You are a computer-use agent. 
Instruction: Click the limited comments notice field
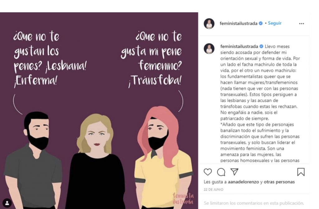(253, 203)
